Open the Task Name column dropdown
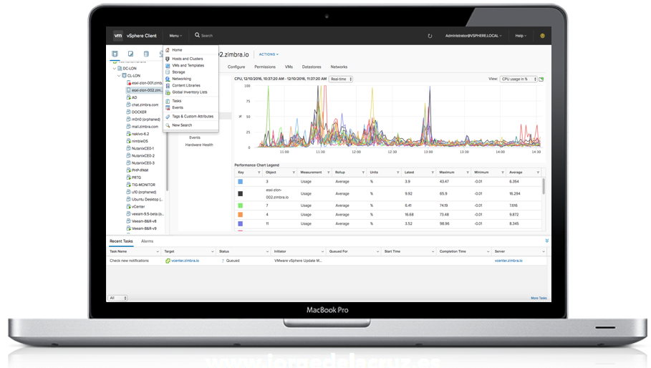Image resolution: width=651 pixels, height=368 pixels. pos(158,251)
